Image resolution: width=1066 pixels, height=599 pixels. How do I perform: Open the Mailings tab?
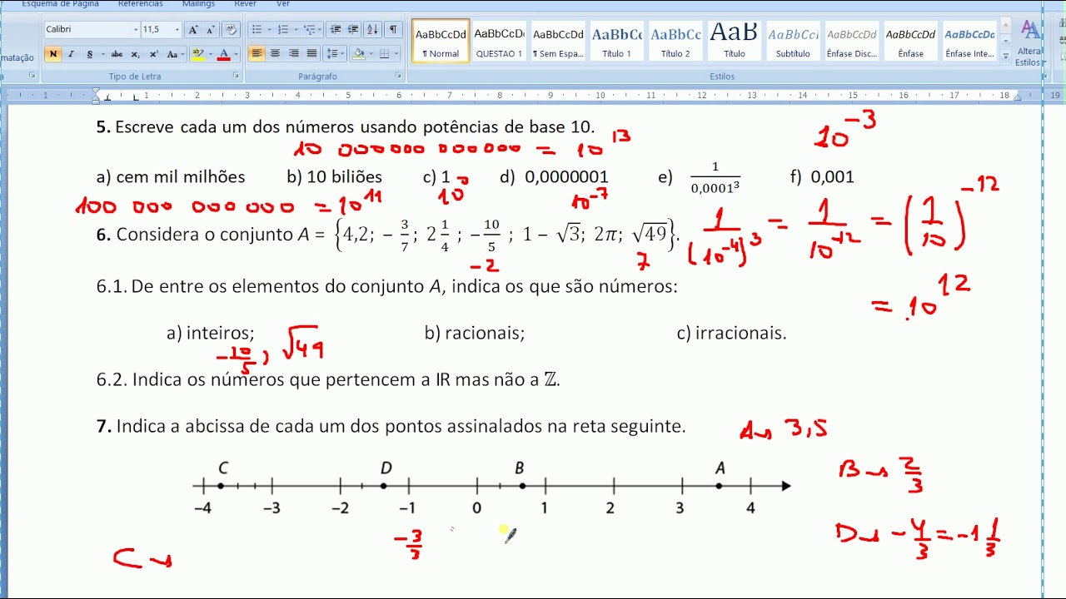[198, 4]
